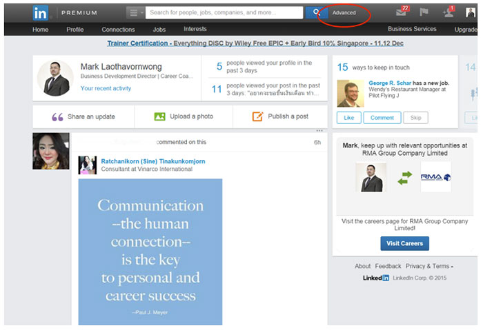Click the RMA Group logo

(436, 177)
